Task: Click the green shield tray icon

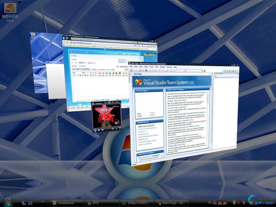Action: click(234, 203)
